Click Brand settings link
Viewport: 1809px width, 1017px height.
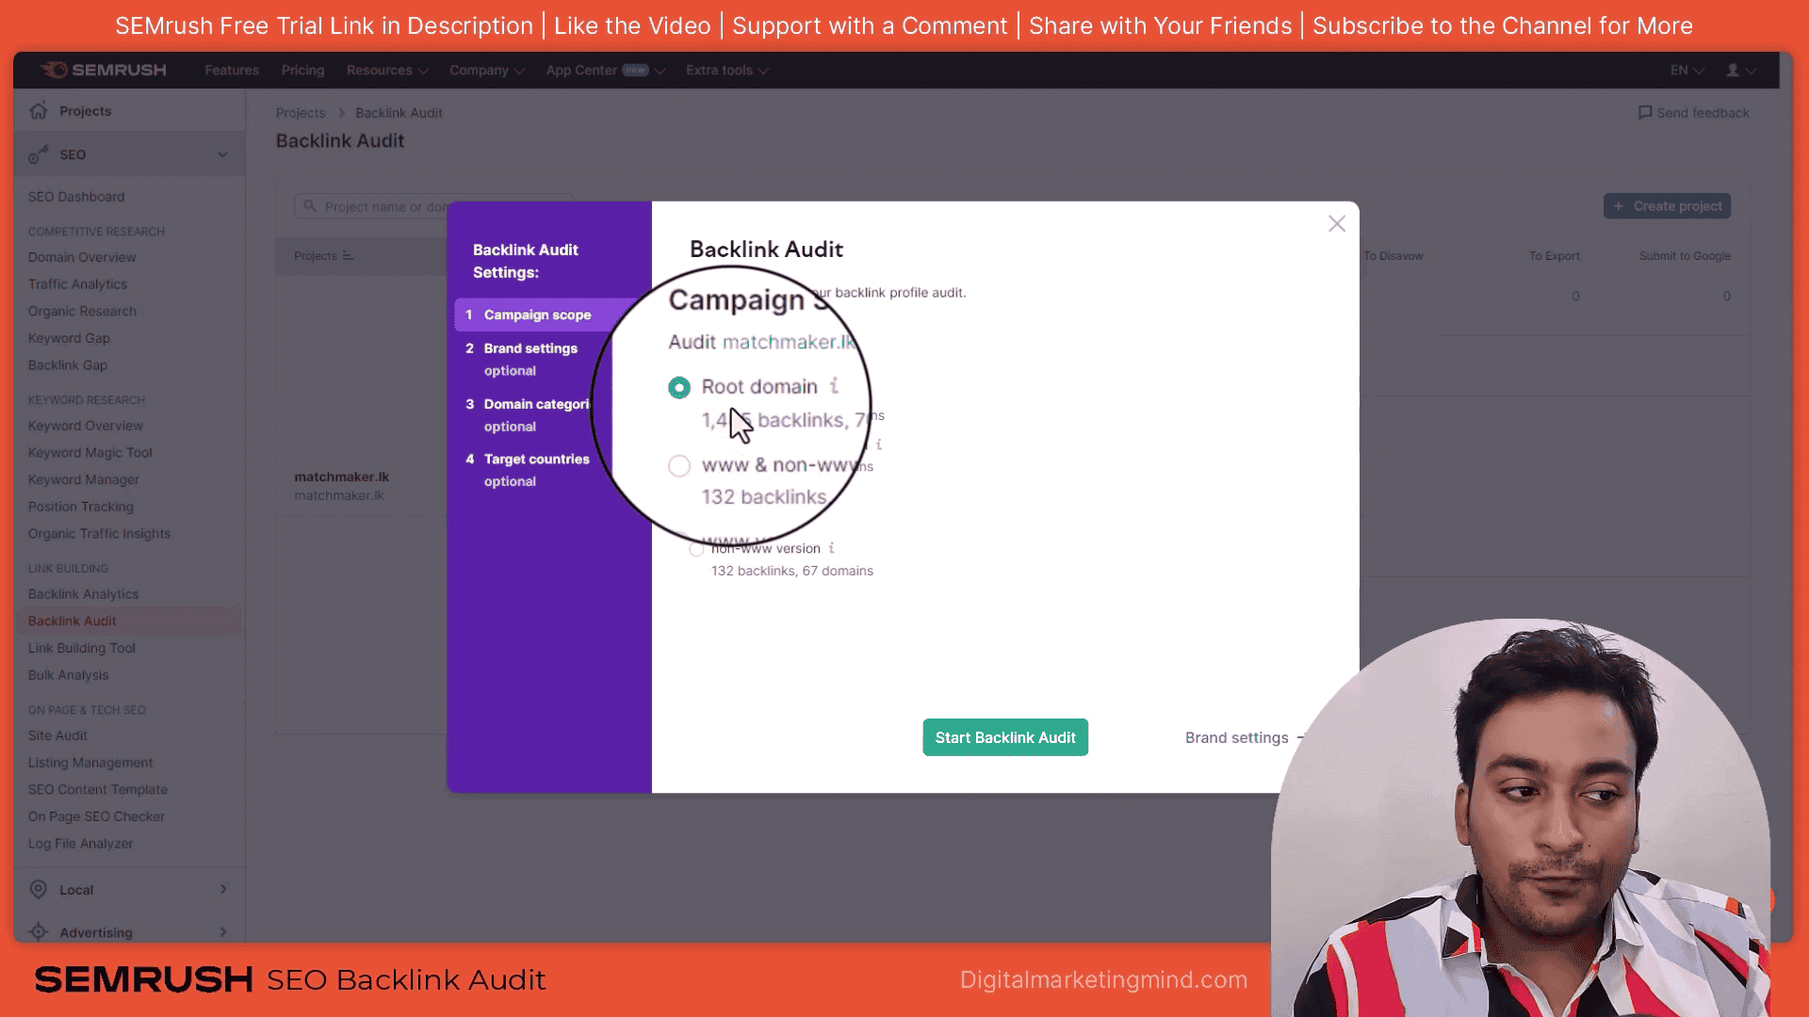coord(1236,737)
